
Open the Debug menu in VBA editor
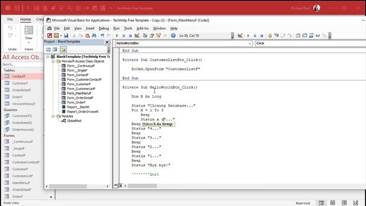(104, 28)
